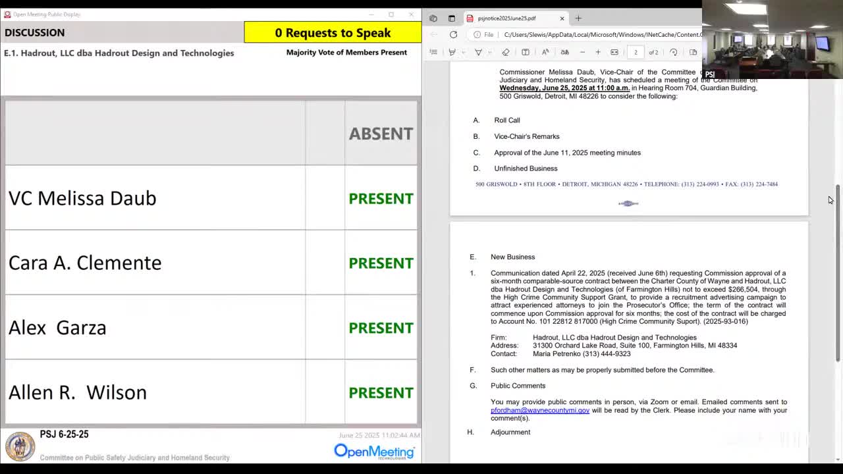Open a new browser tab
The image size is (843, 474).
(578, 18)
